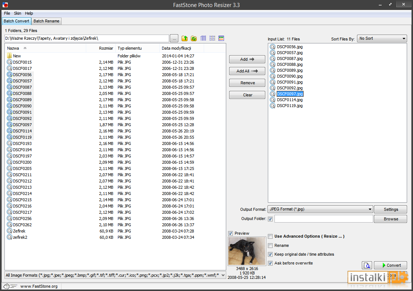Image resolution: width=413 pixels, height=291 pixels.
Task: Open browse-for-folder ellipsis button beside path
Action: (174, 38)
